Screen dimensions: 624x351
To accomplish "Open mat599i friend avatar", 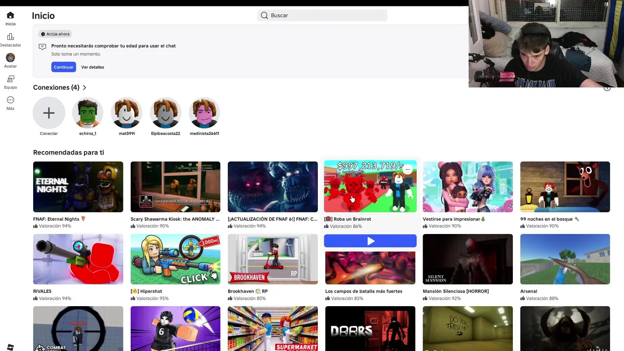I will pos(127,113).
